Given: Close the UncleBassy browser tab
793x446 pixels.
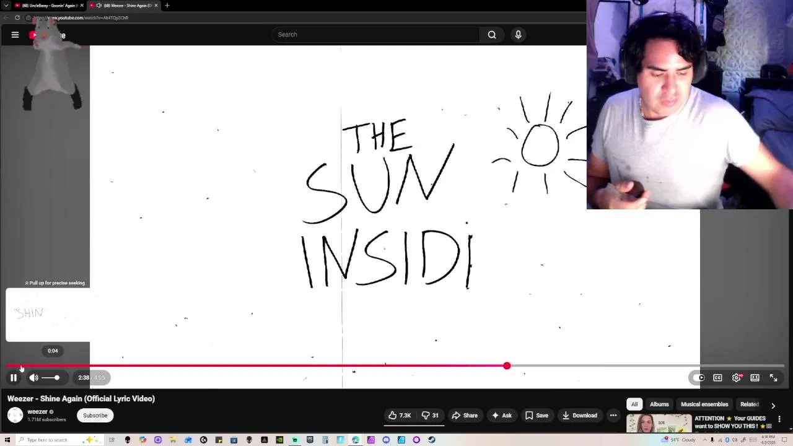Looking at the screenshot, I should pyautogui.click(x=82, y=6).
